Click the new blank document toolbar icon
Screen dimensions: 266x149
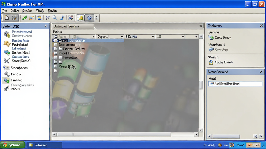coord(6,18)
